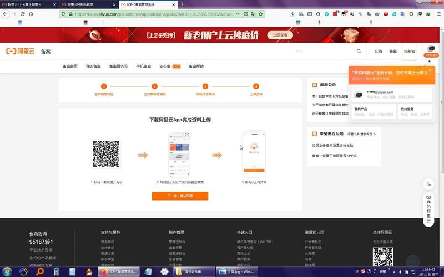Click the download QR code image

106,154
